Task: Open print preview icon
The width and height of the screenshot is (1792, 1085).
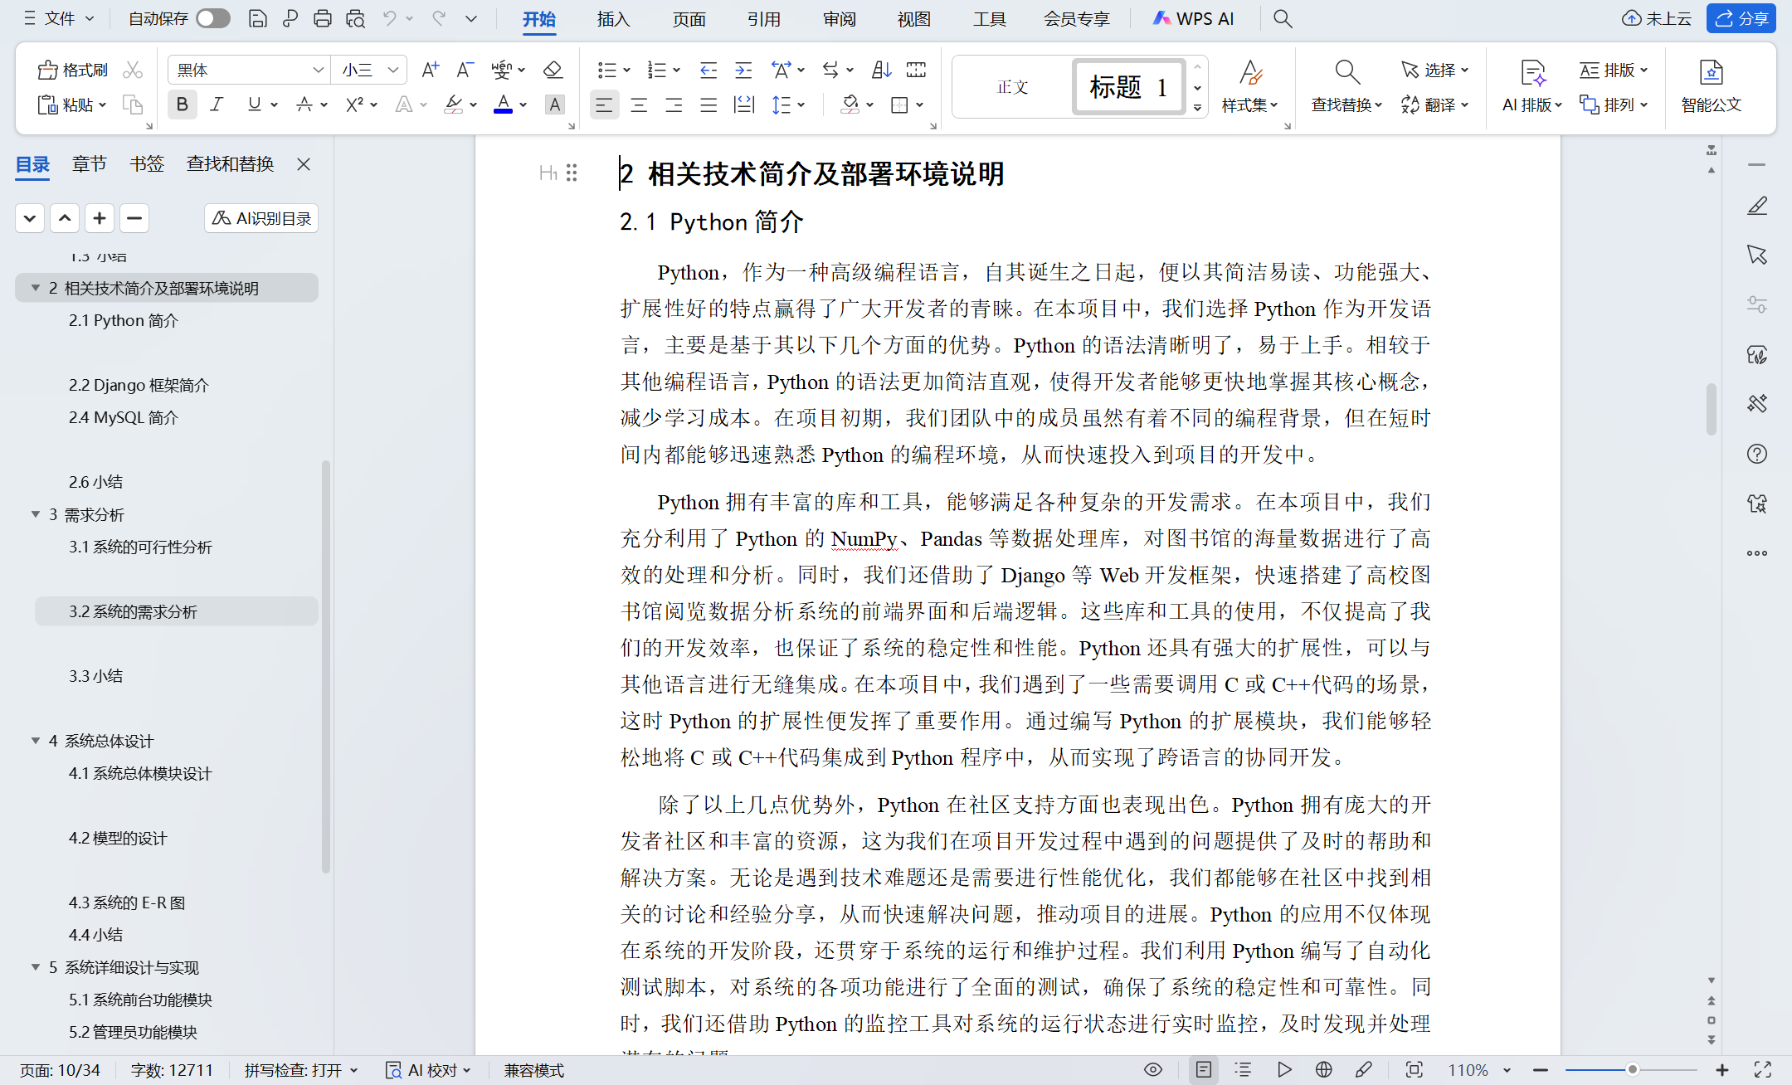Action: [356, 18]
